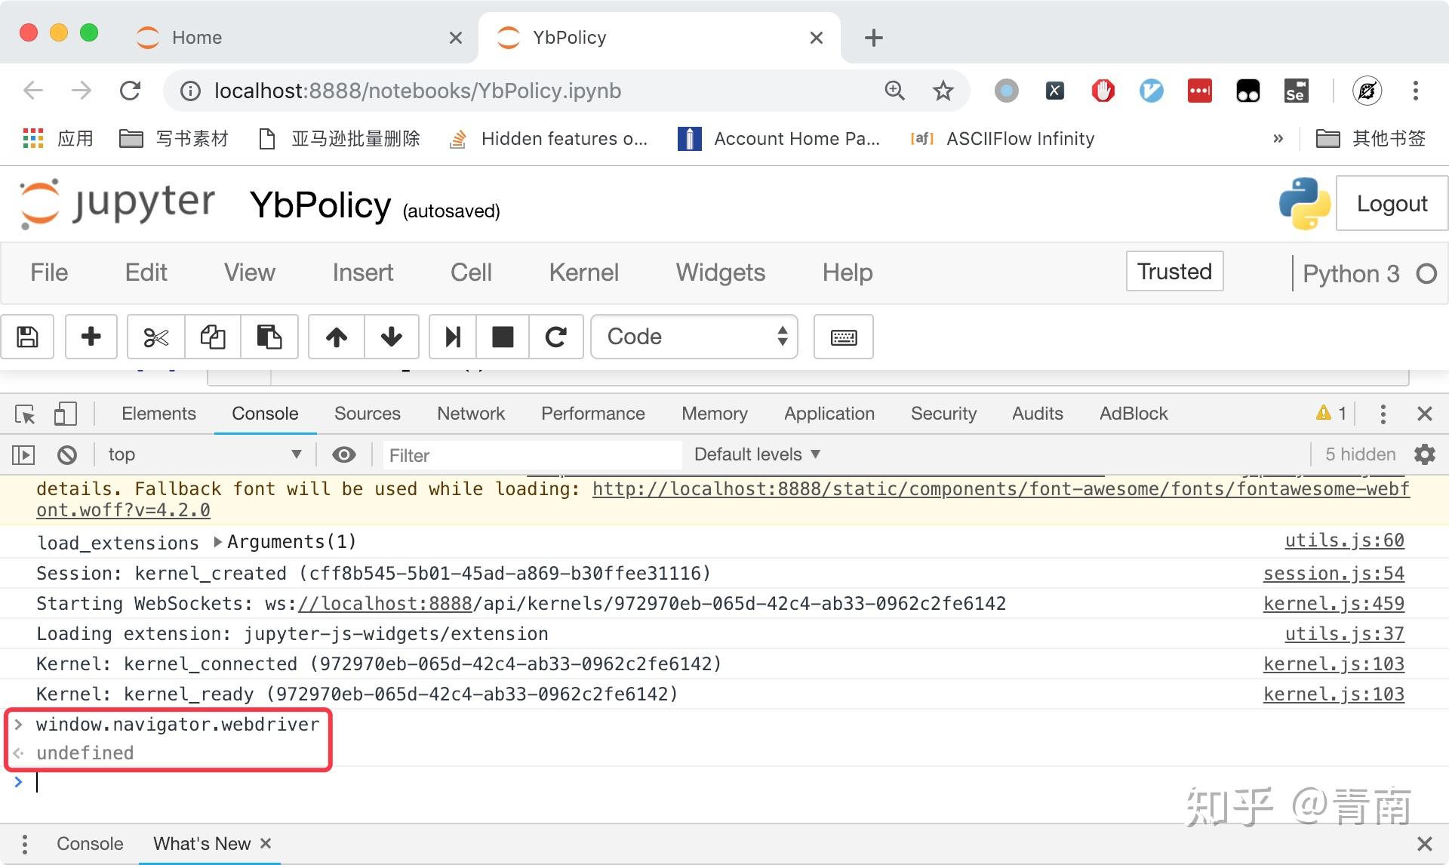Run the current cell
The height and width of the screenshot is (865, 1449).
451,337
